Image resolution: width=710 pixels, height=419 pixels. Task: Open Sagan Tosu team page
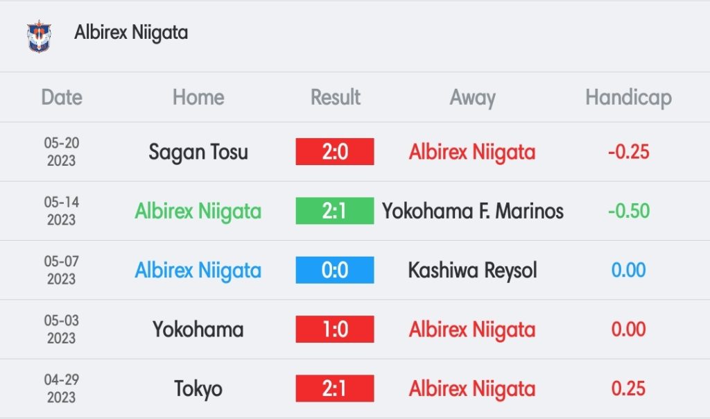click(198, 152)
